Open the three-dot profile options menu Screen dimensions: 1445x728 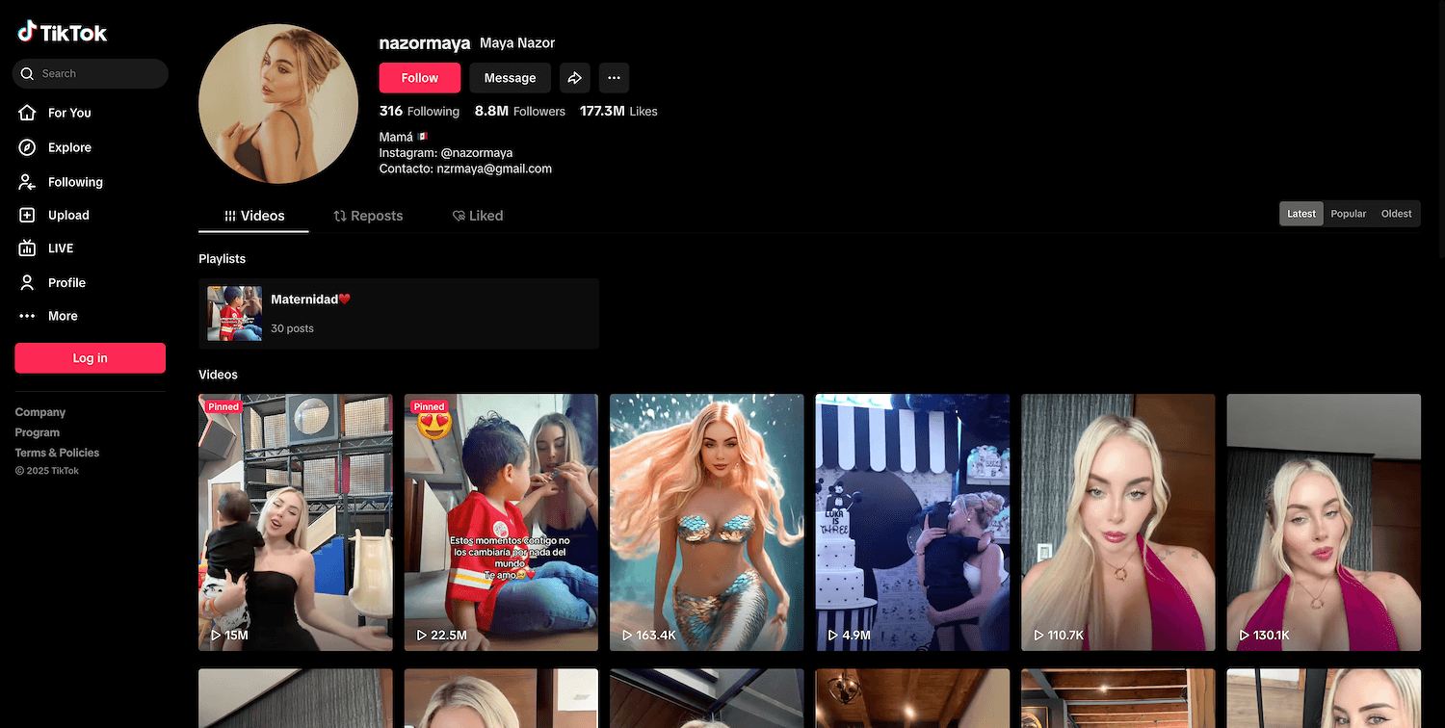pos(614,78)
